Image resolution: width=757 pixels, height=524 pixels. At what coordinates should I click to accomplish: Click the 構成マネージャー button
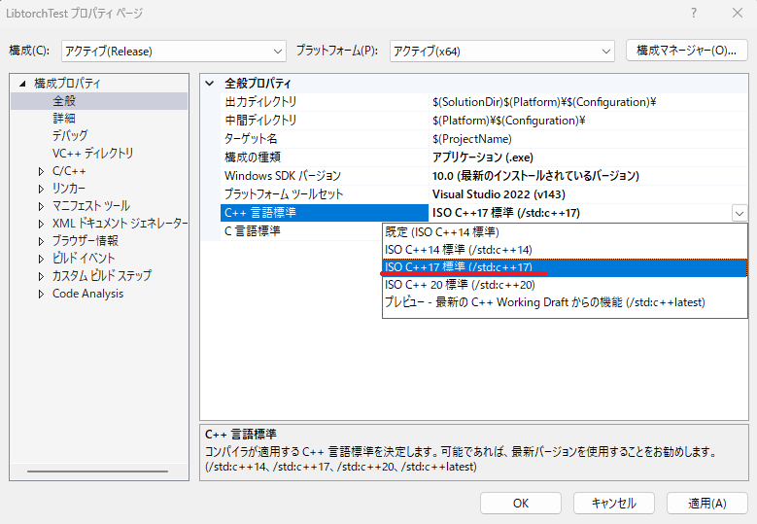tap(686, 51)
